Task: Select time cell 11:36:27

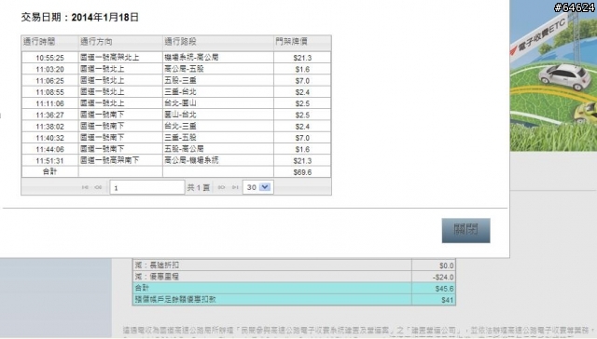Action: [49, 115]
